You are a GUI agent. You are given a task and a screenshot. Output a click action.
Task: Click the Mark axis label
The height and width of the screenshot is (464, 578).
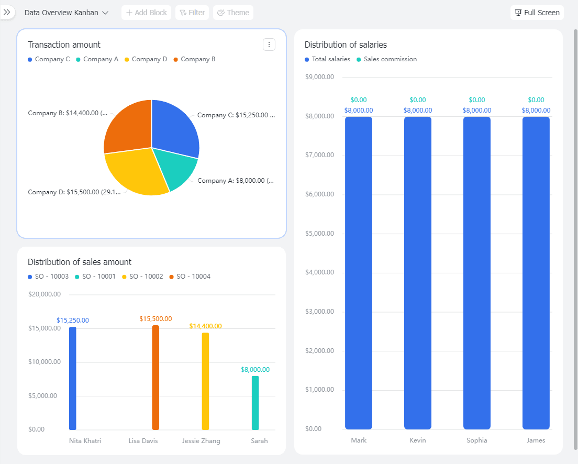[x=359, y=440]
